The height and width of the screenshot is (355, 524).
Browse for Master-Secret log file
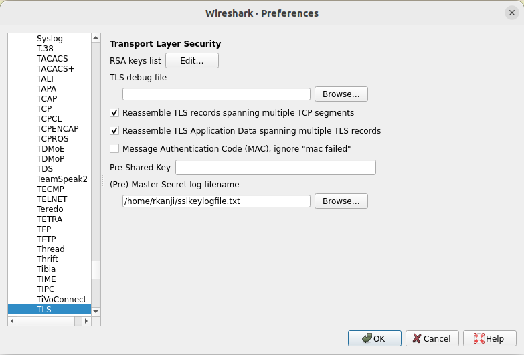pos(341,201)
